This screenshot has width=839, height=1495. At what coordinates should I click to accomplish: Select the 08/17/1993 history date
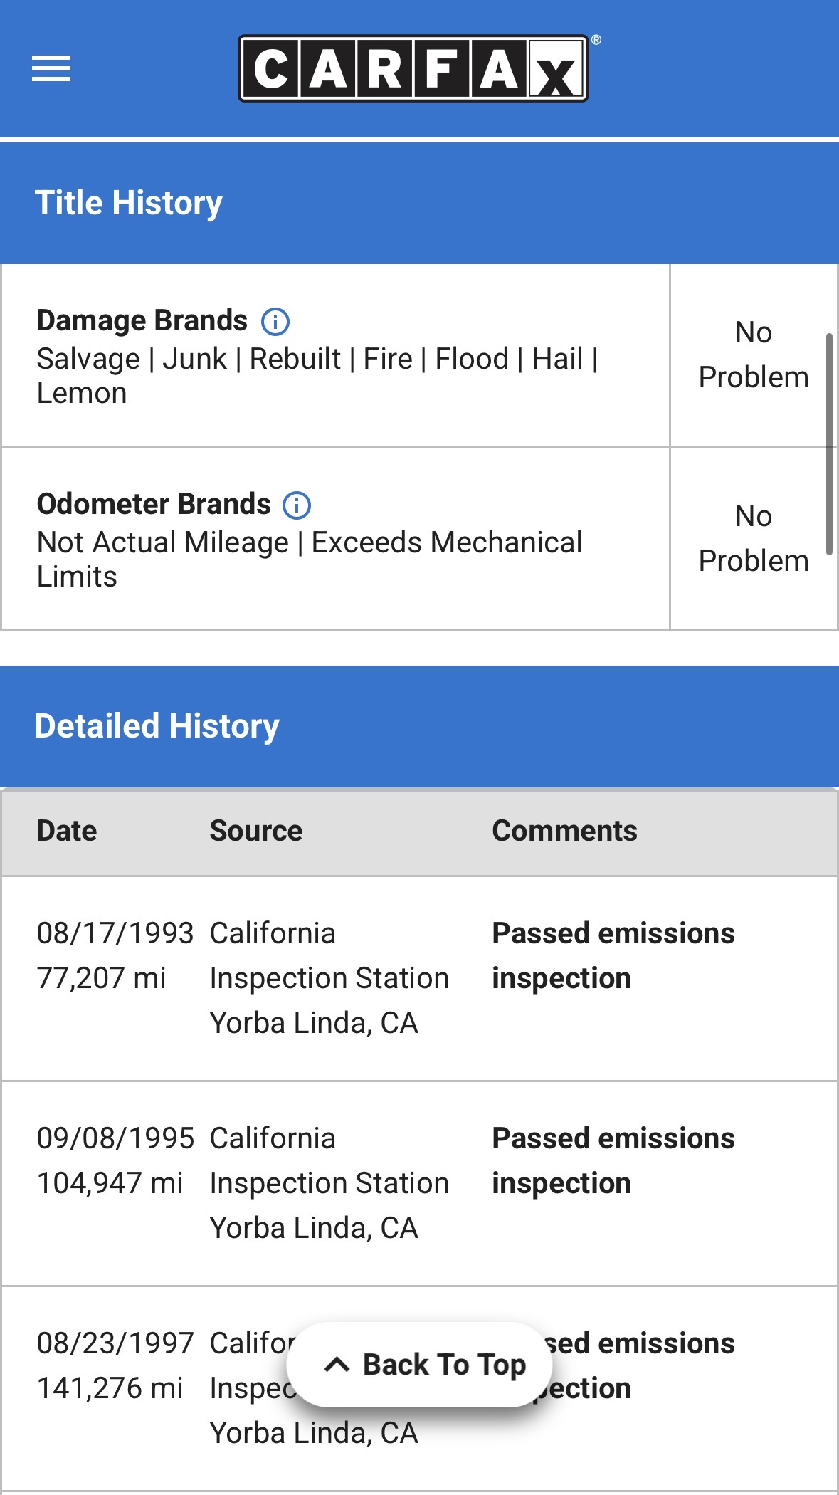(x=115, y=933)
